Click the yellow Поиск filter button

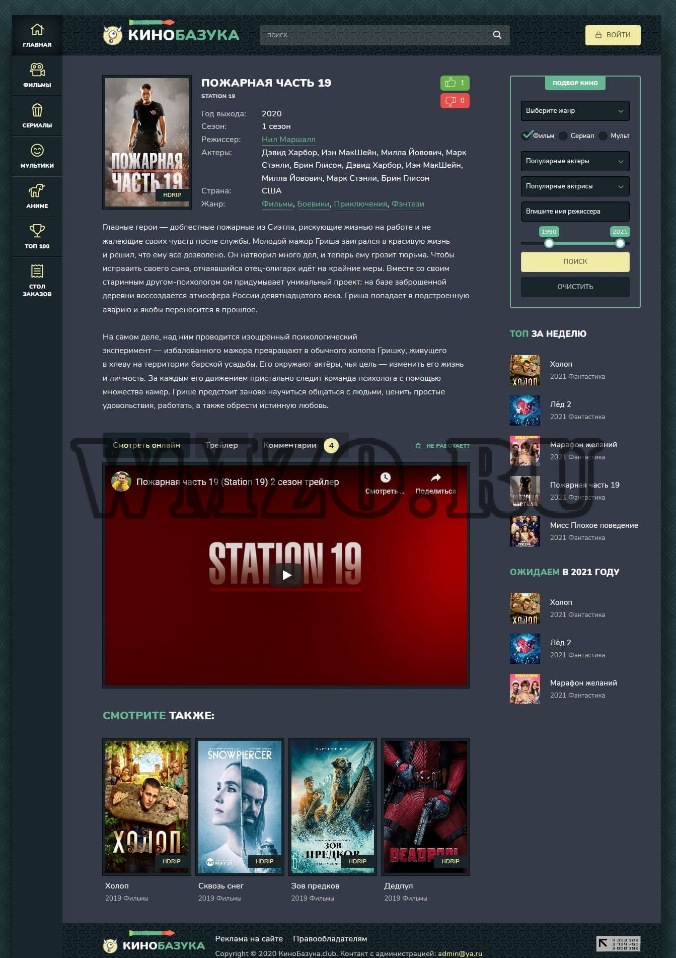(575, 262)
